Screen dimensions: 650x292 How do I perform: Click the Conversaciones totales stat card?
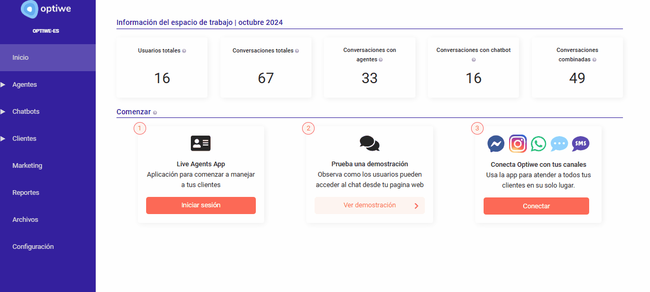coord(266,68)
